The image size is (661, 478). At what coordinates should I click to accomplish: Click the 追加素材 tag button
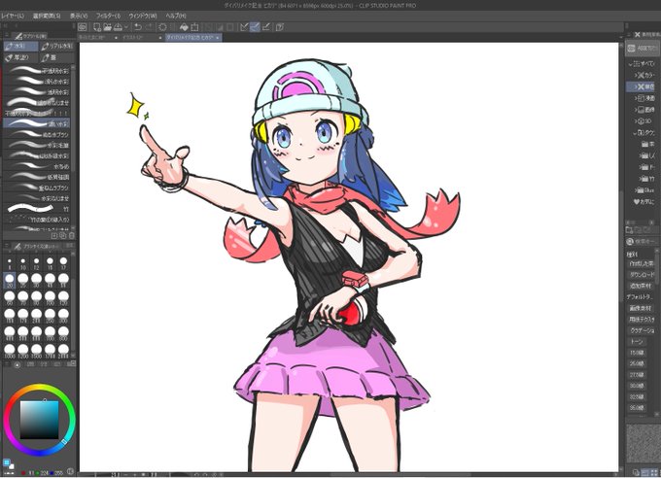pos(642,286)
